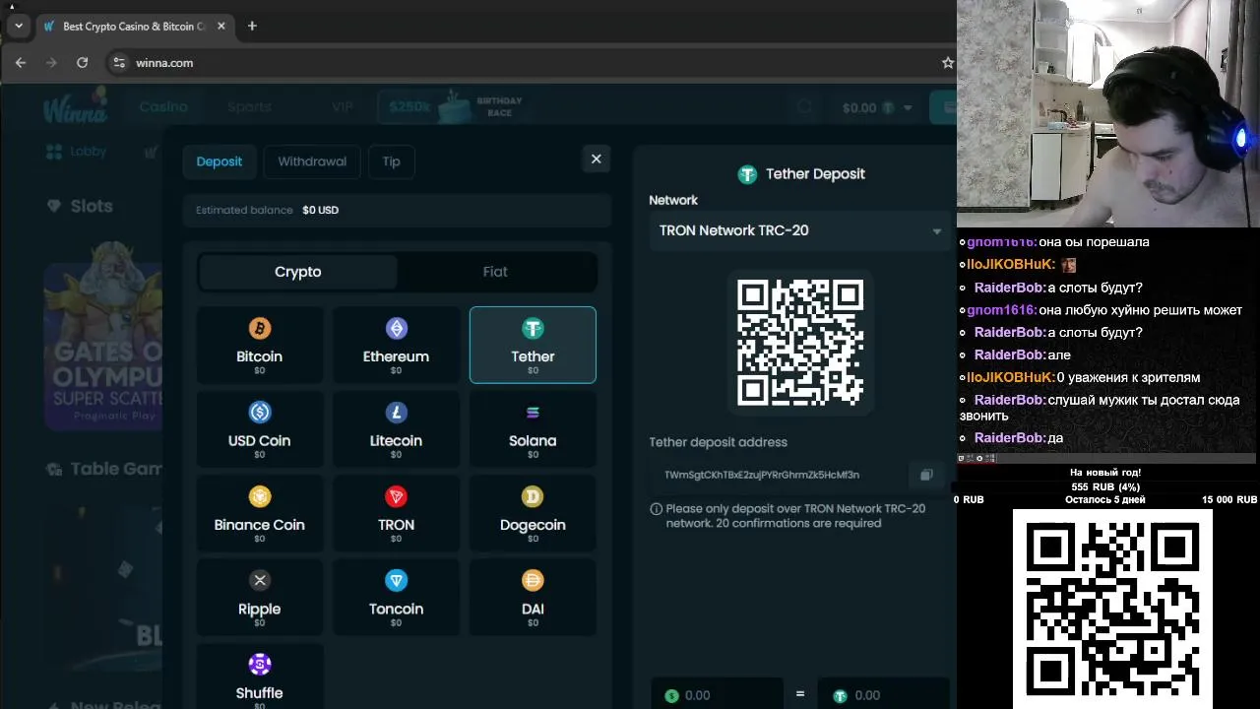Screen dimensions: 1260x709
Task: Open the VIP navigation item
Action: (x=342, y=106)
